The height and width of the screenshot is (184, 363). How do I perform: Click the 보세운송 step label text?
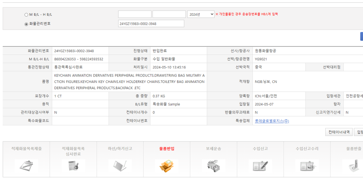pyautogui.click(x=213, y=149)
